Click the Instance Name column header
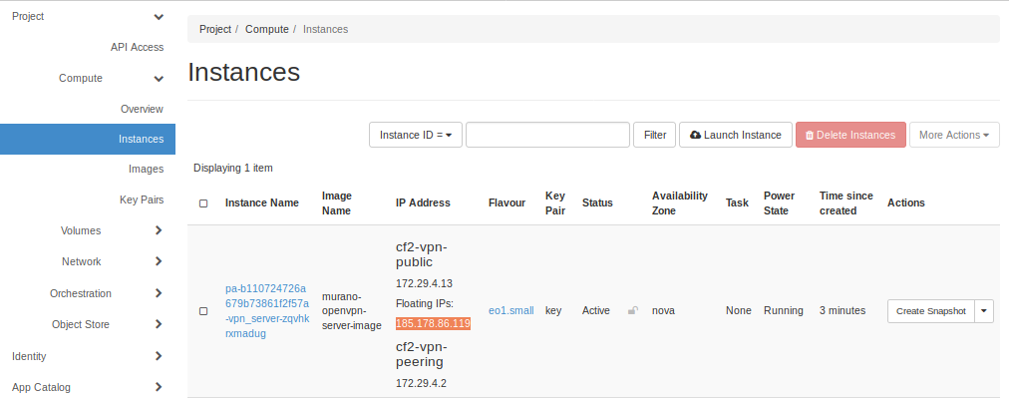The width and height of the screenshot is (1009, 398). pos(262,202)
